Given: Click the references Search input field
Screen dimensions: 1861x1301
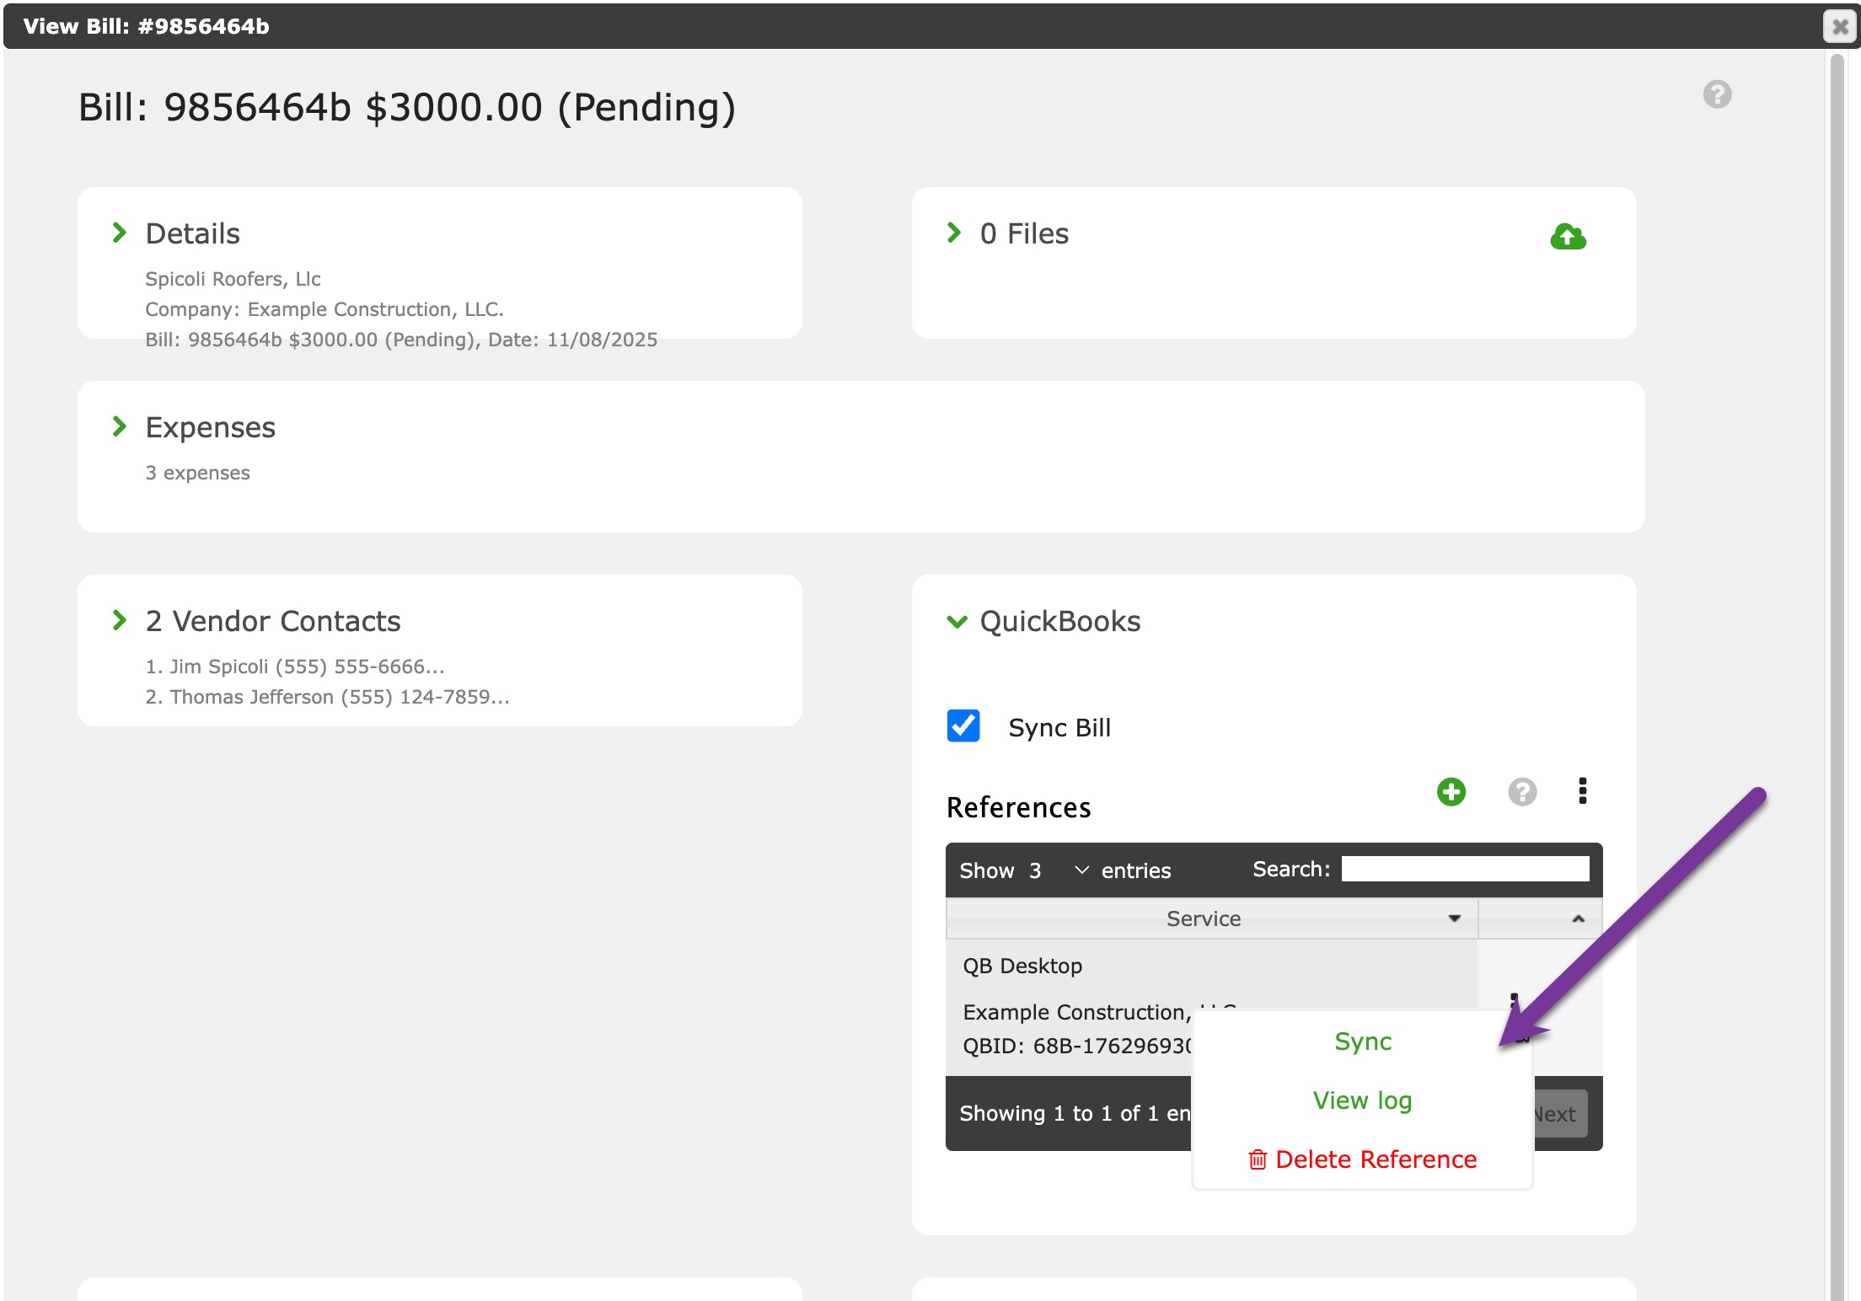Looking at the screenshot, I should tap(1465, 869).
